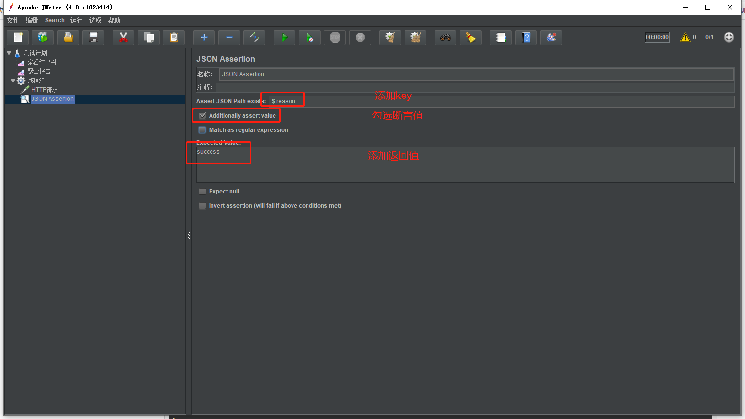The image size is (745, 419).
Task: Clear all results with double broom icon
Action: click(x=416, y=37)
